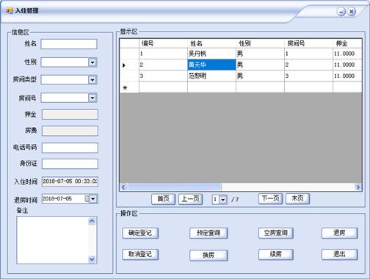Open the 退房时间 date picker
Image resolution: width=370 pixels, height=279 pixels.
click(x=93, y=199)
